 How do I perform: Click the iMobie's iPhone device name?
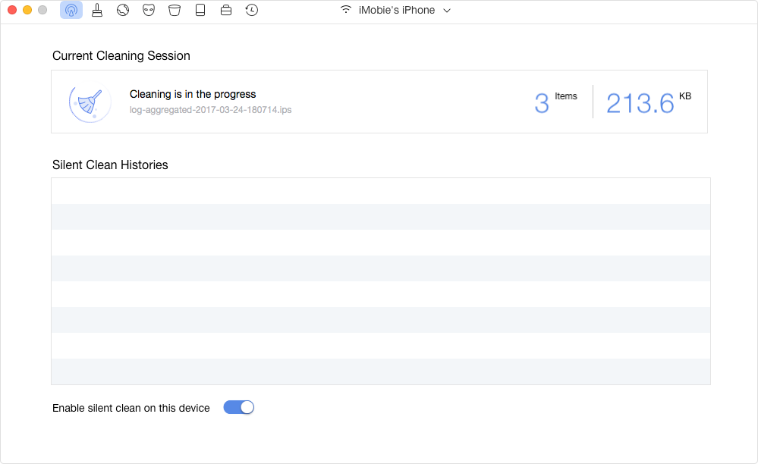[x=397, y=11]
